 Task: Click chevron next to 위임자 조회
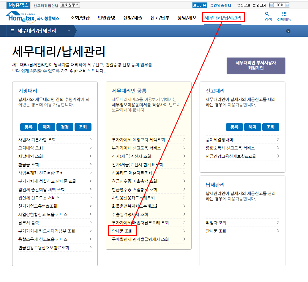(x=278, y=222)
